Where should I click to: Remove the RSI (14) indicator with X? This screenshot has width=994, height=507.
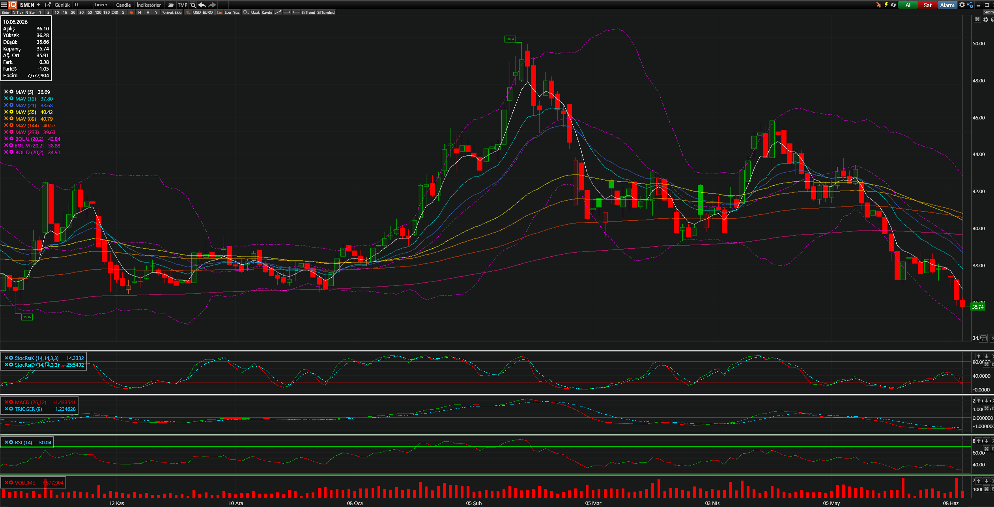coord(6,442)
